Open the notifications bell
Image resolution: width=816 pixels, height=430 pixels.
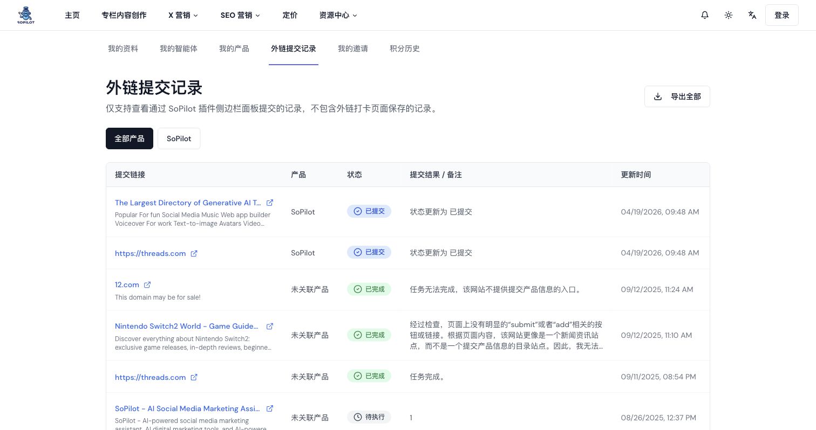coord(705,15)
